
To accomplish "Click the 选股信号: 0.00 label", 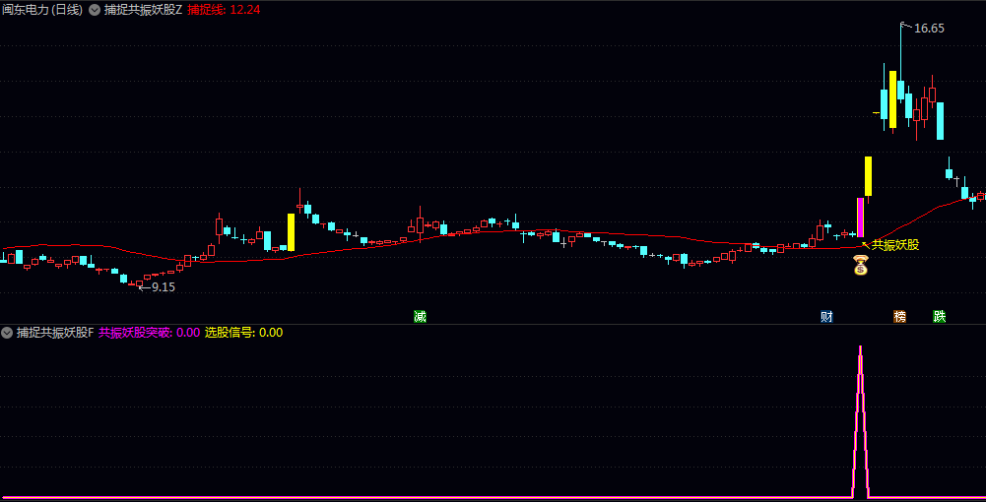I will [244, 333].
